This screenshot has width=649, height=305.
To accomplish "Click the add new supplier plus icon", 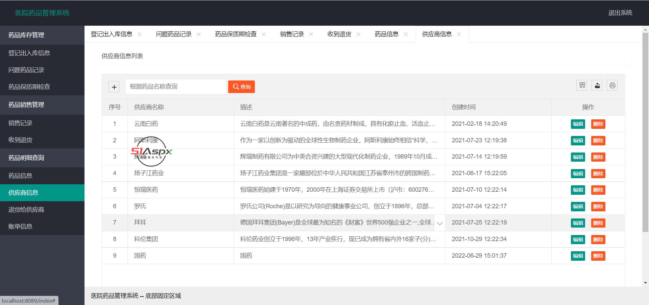I will pos(114,87).
